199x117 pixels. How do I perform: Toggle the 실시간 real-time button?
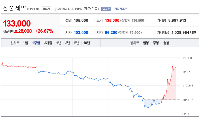[x=106, y=9]
